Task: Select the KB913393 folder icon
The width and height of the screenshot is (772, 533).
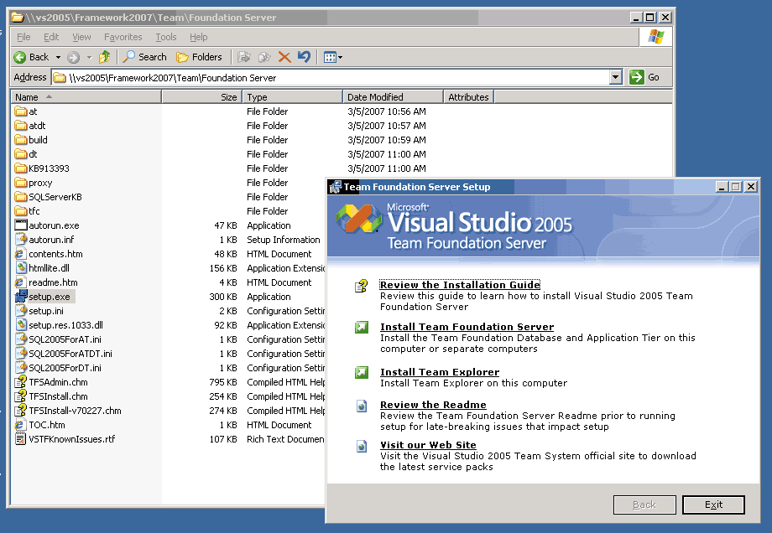Action: (21, 168)
